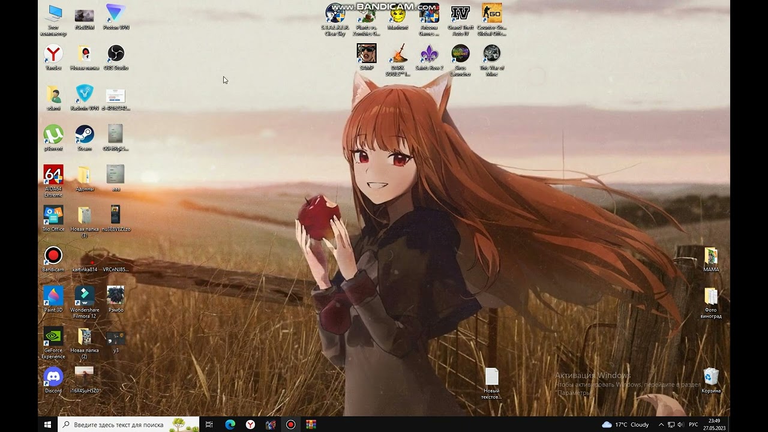This screenshot has height=432, width=768.
Task: Select the Grand Theft Auto IV shortcut
Action: [460, 20]
